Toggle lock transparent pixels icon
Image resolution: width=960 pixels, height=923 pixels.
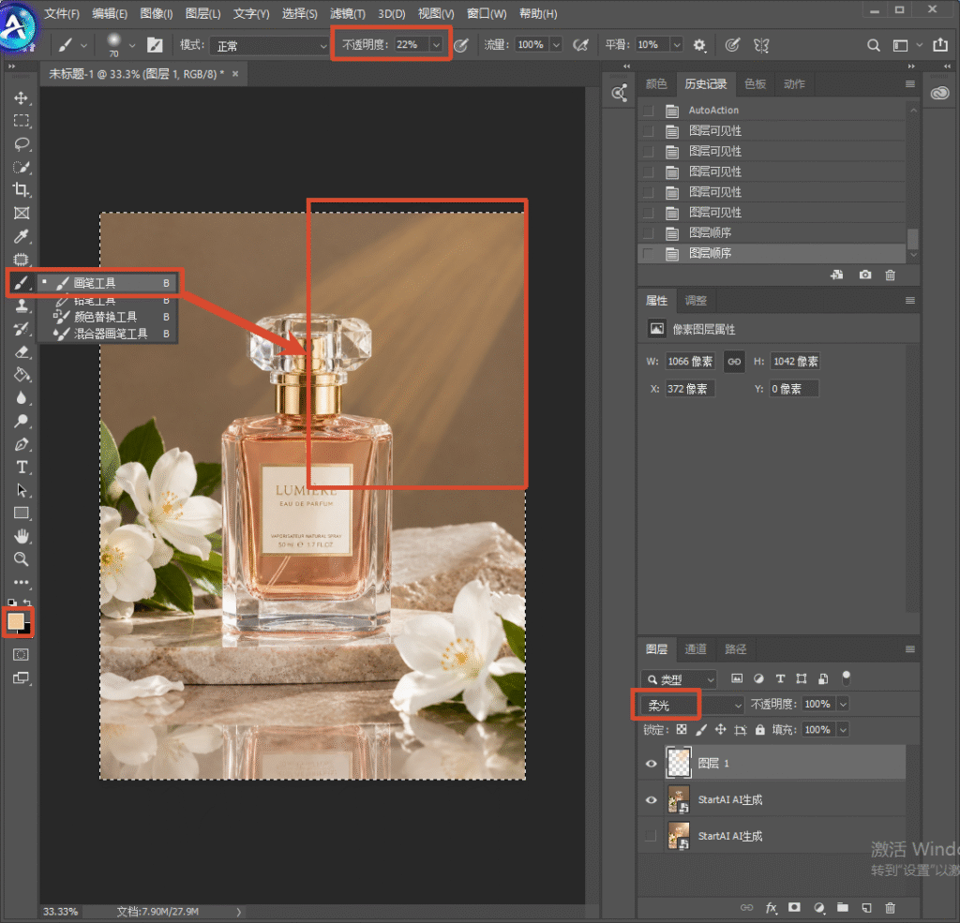[x=682, y=730]
